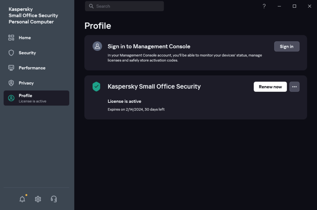The width and height of the screenshot is (317, 210).
Task: Minimize the Kaspersky window
Action: click(x=279, y=6)
